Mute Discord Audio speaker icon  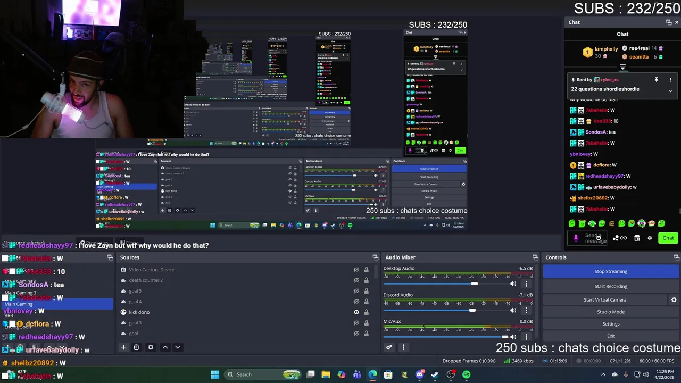click(513, 310)
